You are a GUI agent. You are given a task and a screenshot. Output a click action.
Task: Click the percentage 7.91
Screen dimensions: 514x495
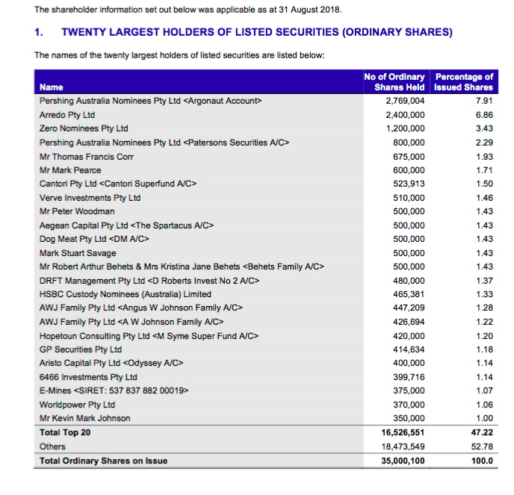(485, 101)
